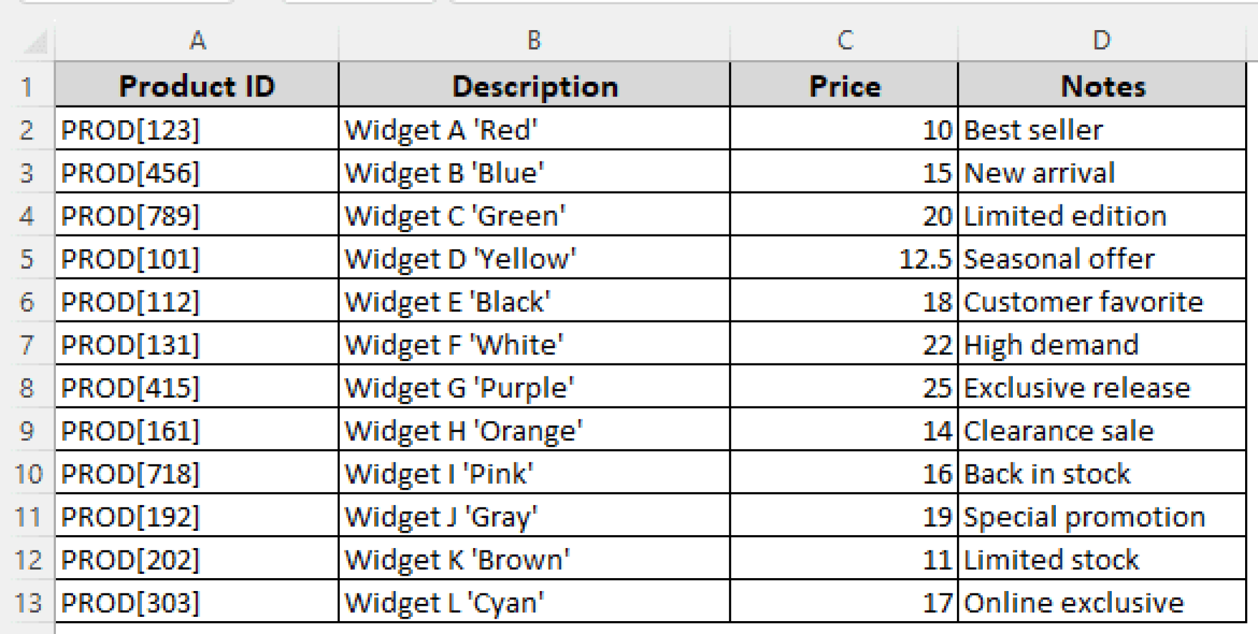Select column C header
The image size is (1258, 634).
(x=844, y=41)
